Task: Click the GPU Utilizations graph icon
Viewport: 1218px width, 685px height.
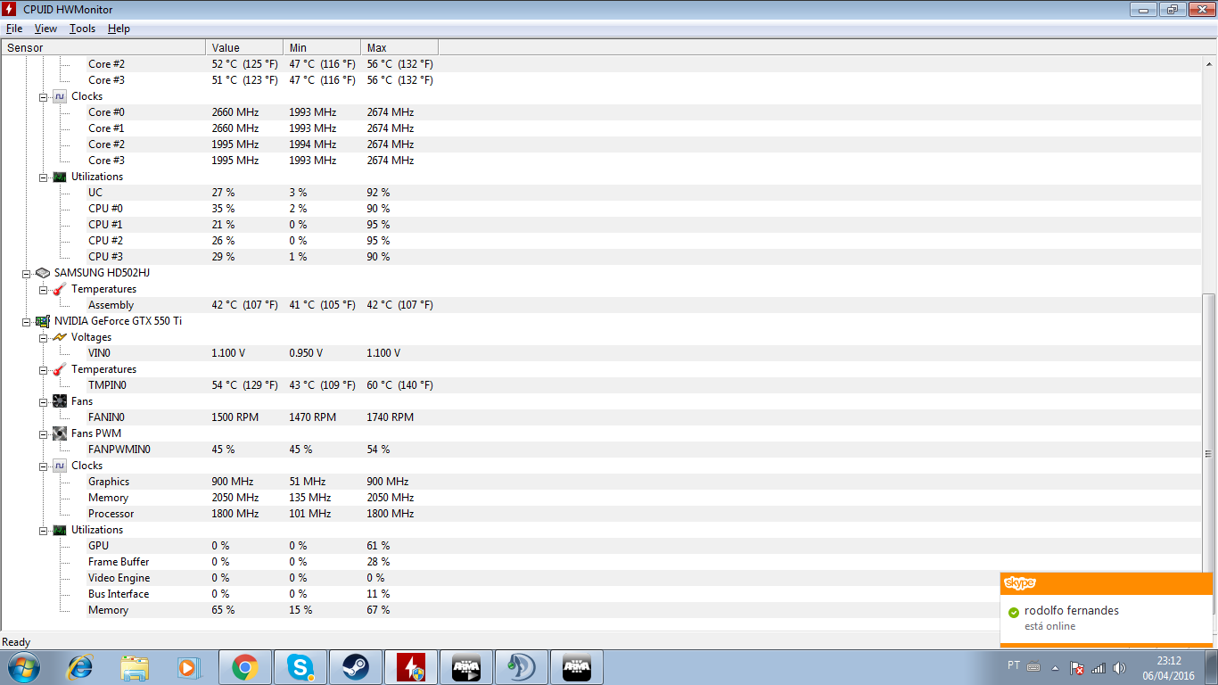Action: point(60,530)
